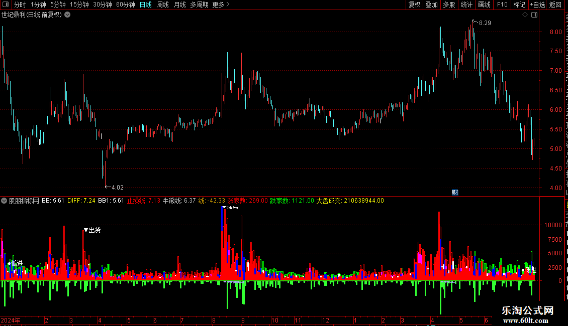Click the 返回 back button
This screenshot has height=326, width=568.
(555, 5)
